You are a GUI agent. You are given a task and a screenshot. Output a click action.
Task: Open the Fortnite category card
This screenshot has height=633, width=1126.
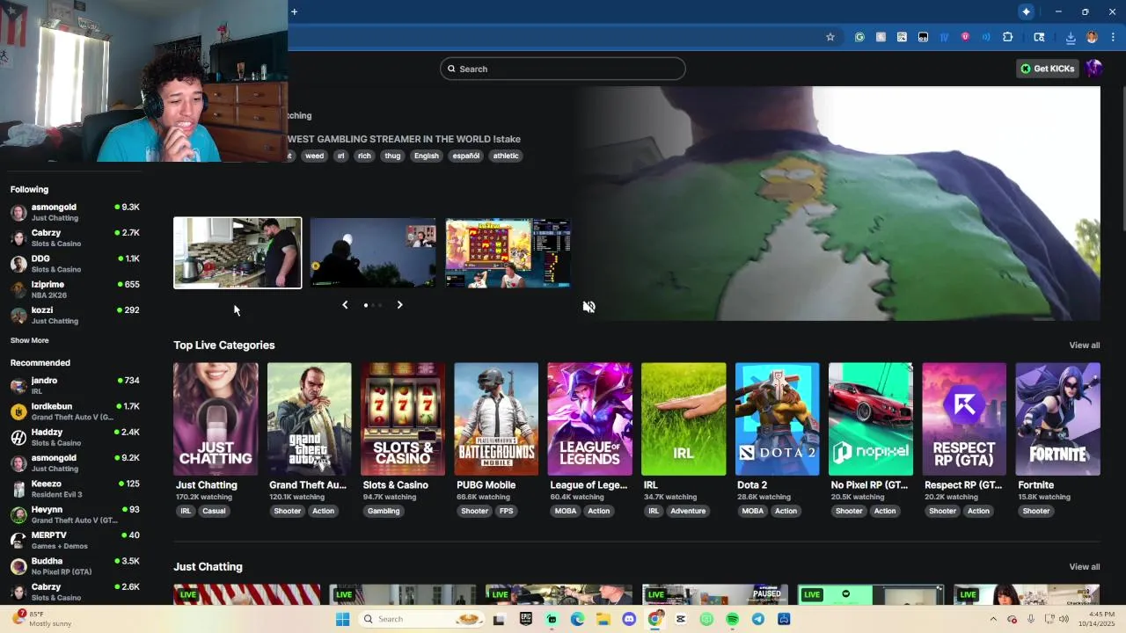(1057, 419)
